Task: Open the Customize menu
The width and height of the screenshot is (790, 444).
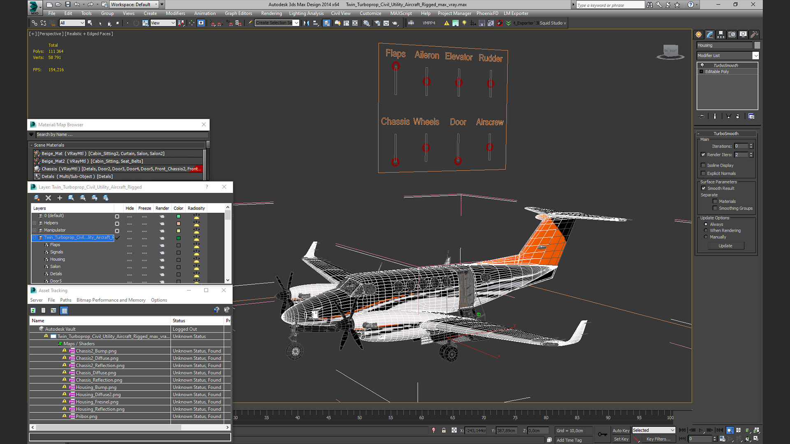Action: coord(370,14)
